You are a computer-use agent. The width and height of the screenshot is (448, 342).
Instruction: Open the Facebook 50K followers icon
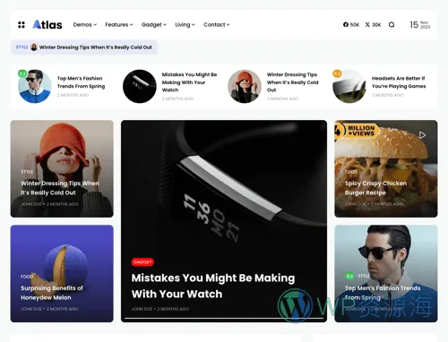pyautogui.click(x=351, y=25)
